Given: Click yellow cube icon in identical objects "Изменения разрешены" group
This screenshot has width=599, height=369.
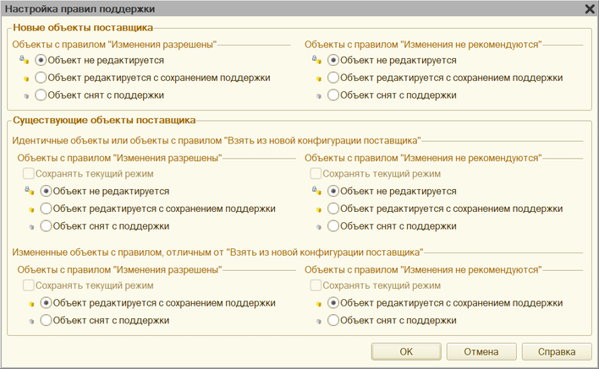Looking at the screenshot, I should coord(31,209).
